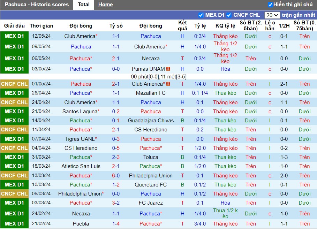Open Mazatlan FC team link
The width and height of the screenshot is (317, 229).
pyautogui.click(x=151, y=93)
